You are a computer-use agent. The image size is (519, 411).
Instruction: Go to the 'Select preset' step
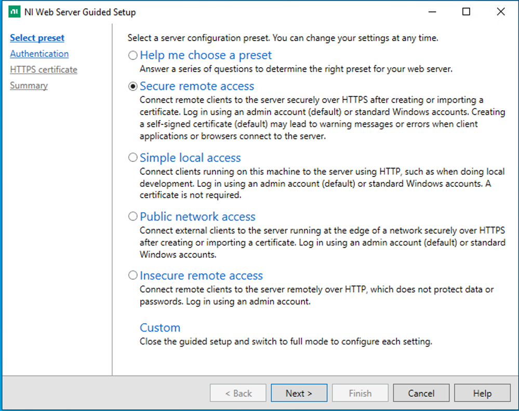[37, 38]
